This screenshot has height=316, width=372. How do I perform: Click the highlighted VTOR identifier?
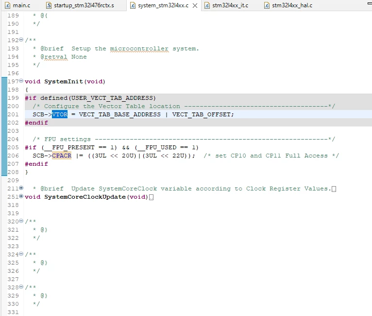click(x=60, y=114)
